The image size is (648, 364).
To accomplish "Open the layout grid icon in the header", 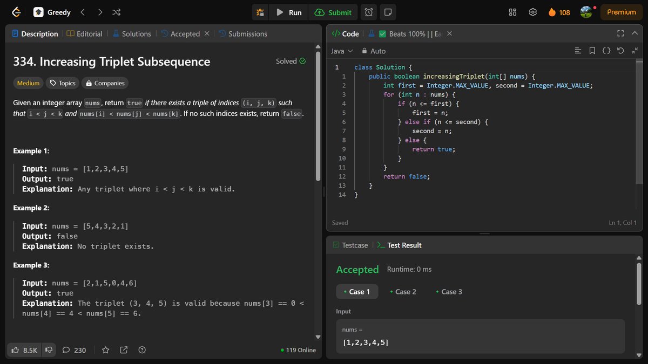I will tap(512, 12).
